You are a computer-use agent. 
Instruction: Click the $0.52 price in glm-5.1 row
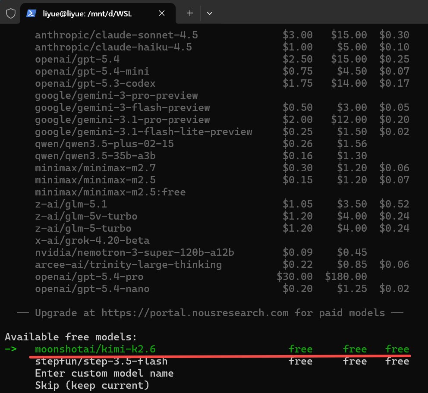(x=394, y=204)
